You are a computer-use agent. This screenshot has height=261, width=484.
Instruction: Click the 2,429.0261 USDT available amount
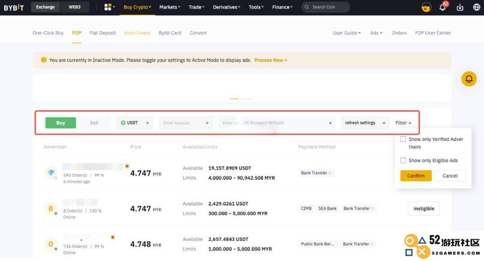click(x=228, y=204)
